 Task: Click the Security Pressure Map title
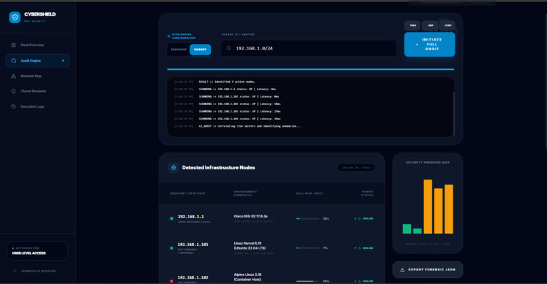tap(428, 163)
